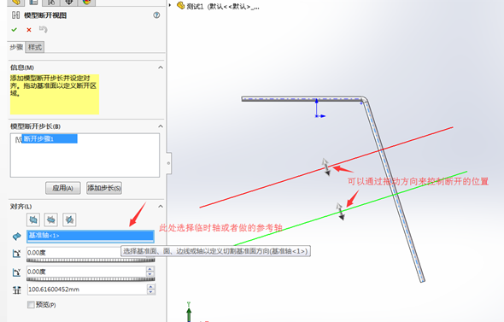The height and width of the screenshot is (322, 504).
Task: Enable the 预览 preview checkbox
Action: (31, 305)
